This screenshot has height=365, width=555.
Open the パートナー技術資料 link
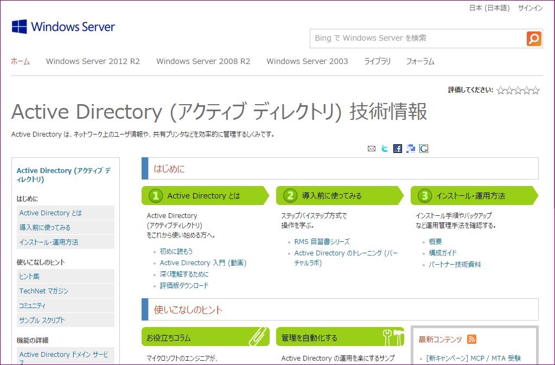[x=455, y=264]
